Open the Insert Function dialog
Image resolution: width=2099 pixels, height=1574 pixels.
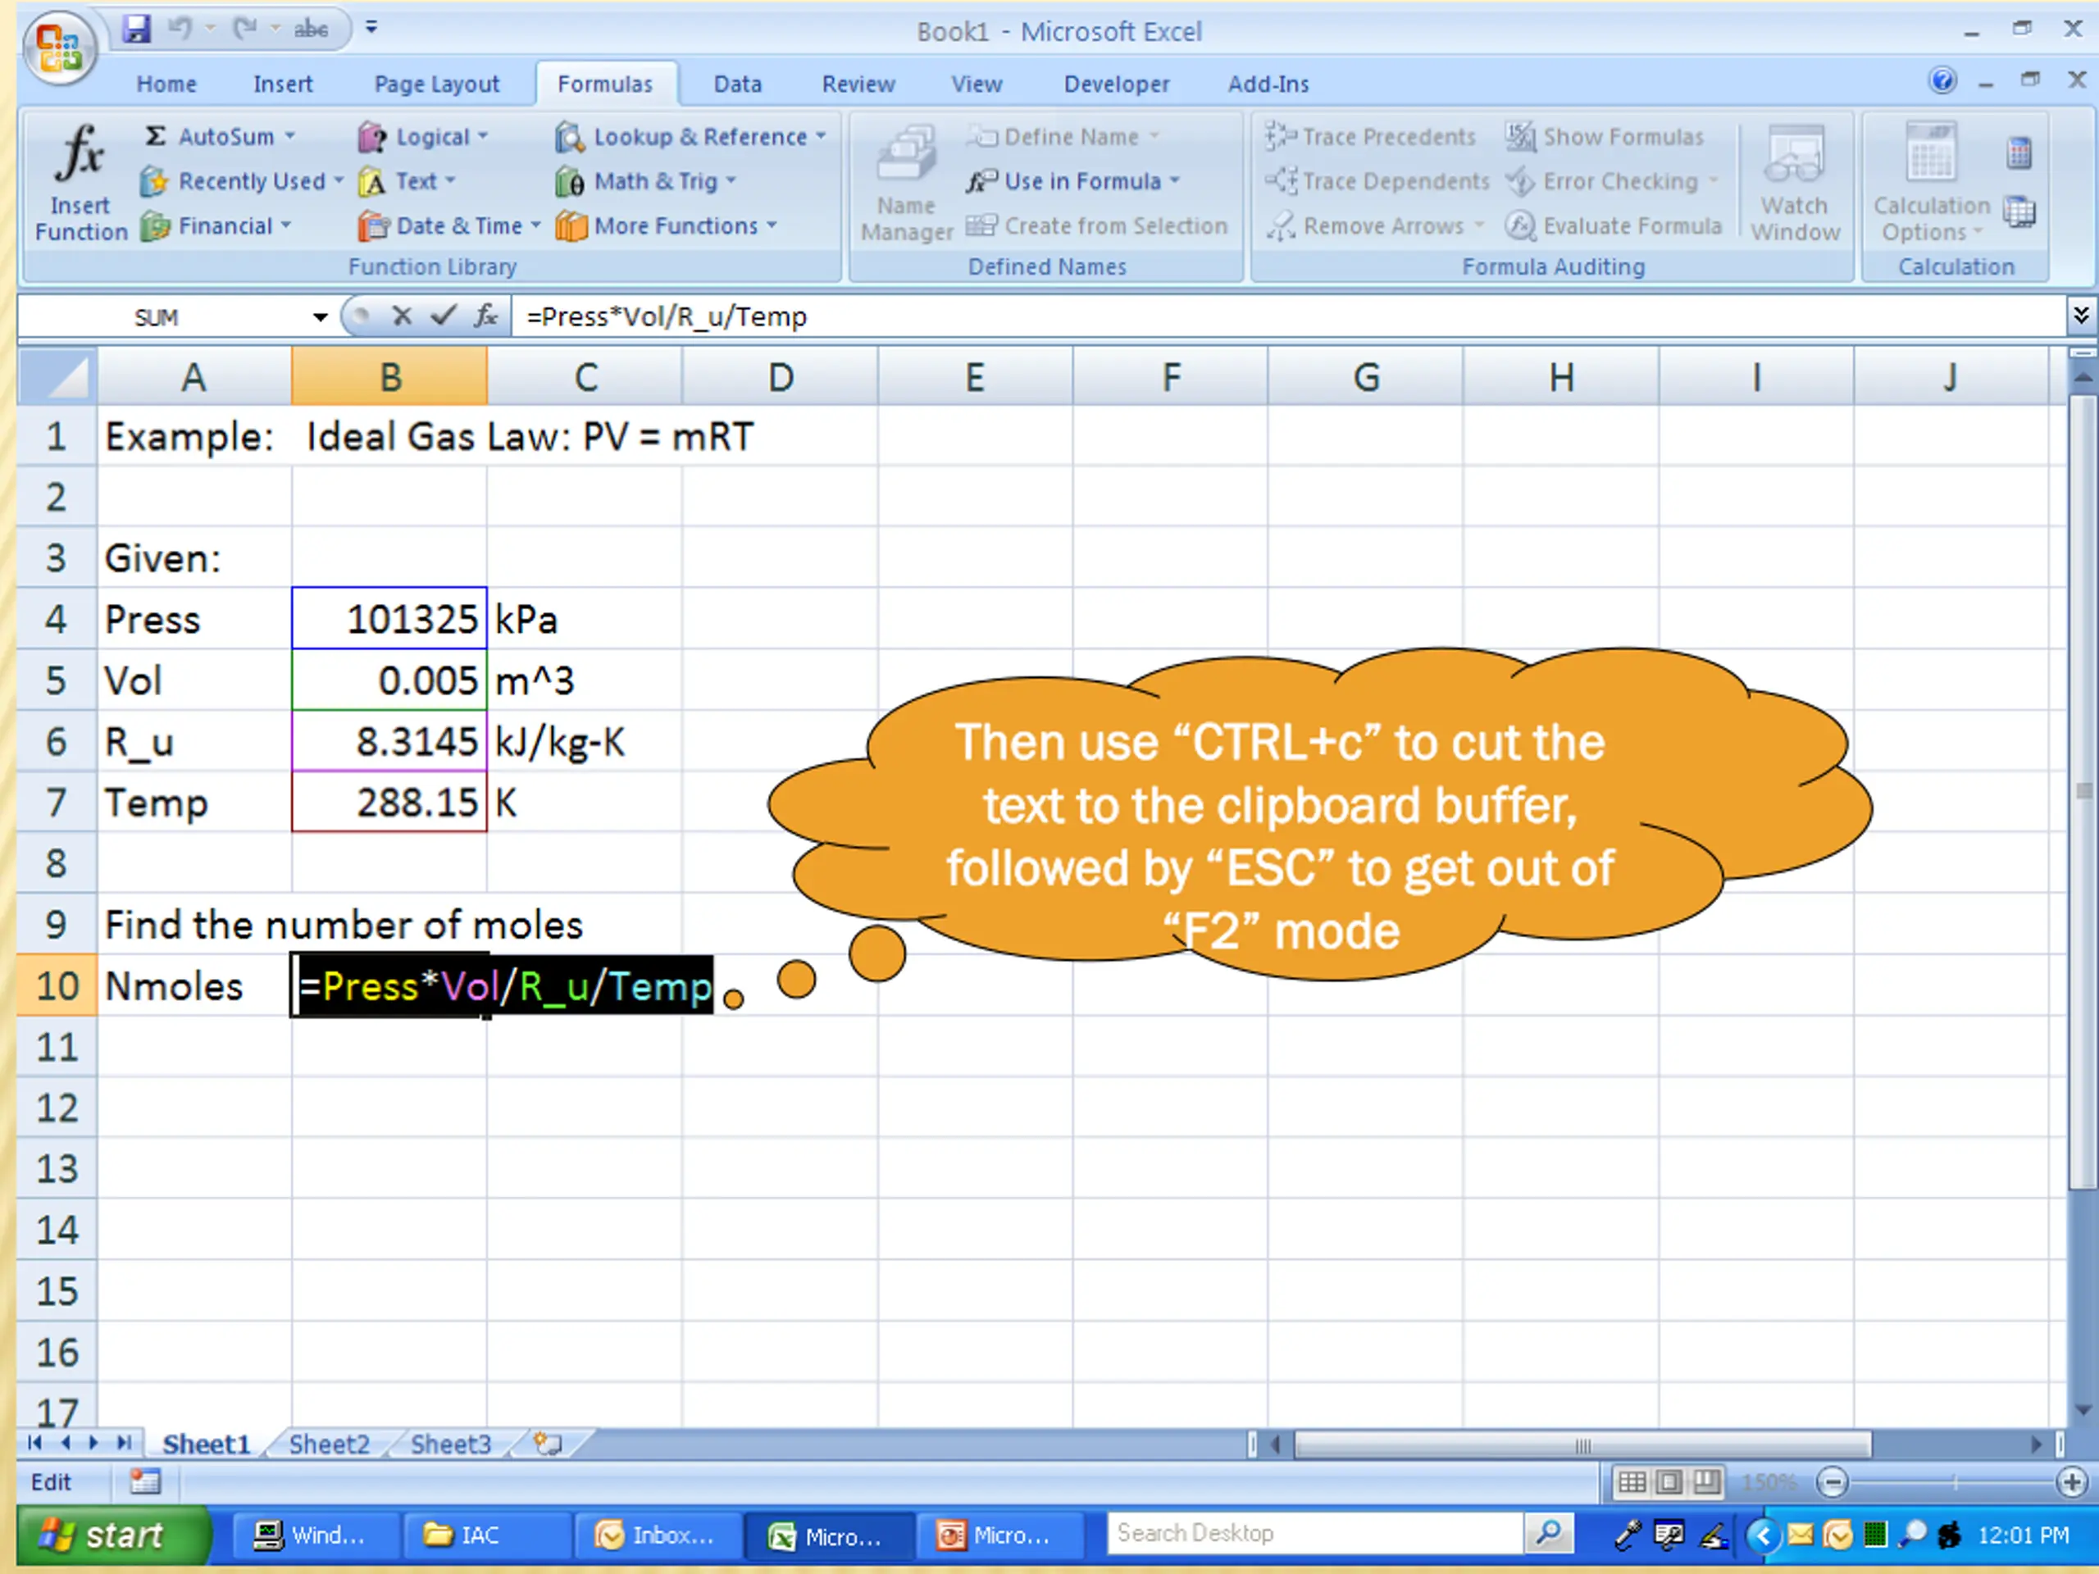point(80,182)
